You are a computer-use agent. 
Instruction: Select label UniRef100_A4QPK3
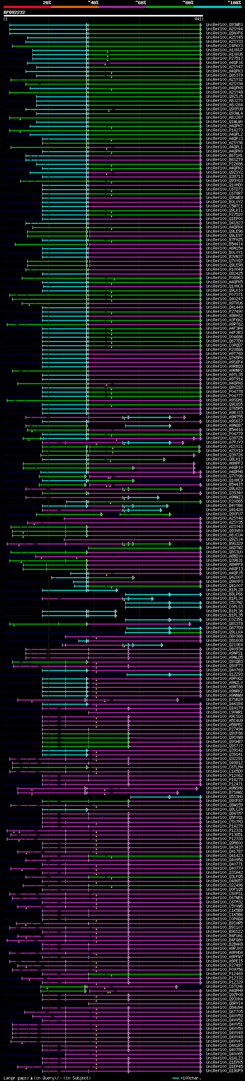[x=224, y=71]
